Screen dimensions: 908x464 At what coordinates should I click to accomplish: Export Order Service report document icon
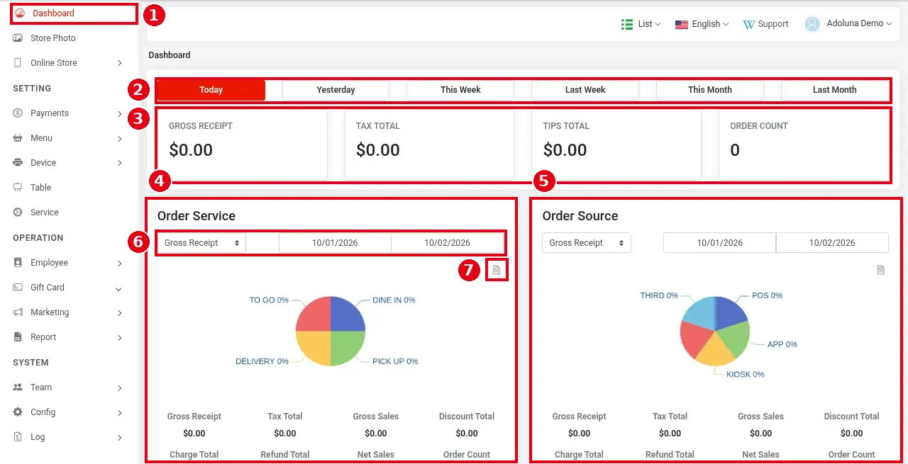coord(497,270)
